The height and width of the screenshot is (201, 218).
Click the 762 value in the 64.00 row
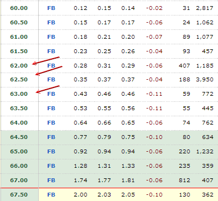(x=207, y=123)
